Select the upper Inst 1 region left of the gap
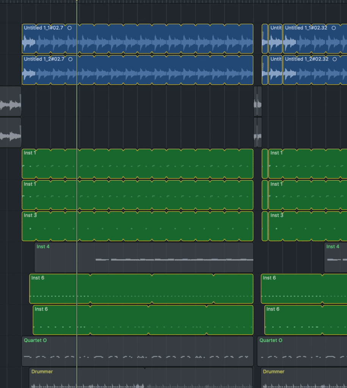The width and height of the screenshot is (347, 388). (137, 164)
